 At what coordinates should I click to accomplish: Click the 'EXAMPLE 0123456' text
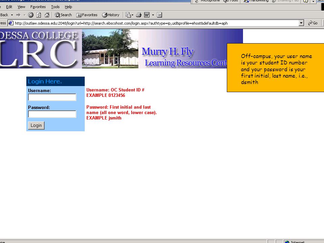(x=106, y=95)
